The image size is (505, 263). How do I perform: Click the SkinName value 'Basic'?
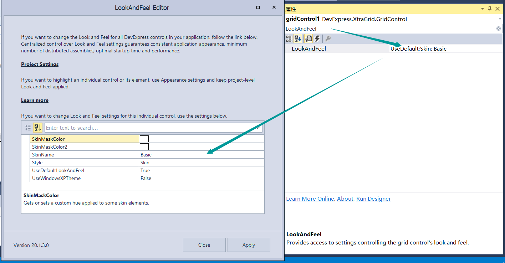pos(146,155)
